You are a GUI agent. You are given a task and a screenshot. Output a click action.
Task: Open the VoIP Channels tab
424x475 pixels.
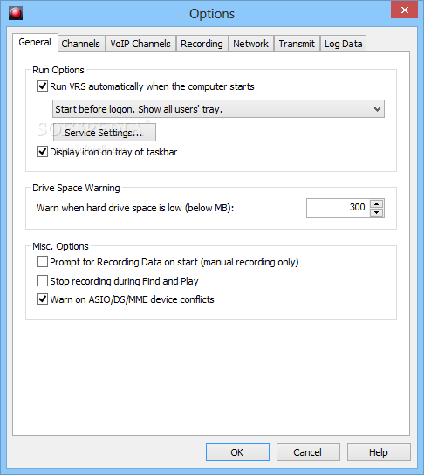click(140, 44)
